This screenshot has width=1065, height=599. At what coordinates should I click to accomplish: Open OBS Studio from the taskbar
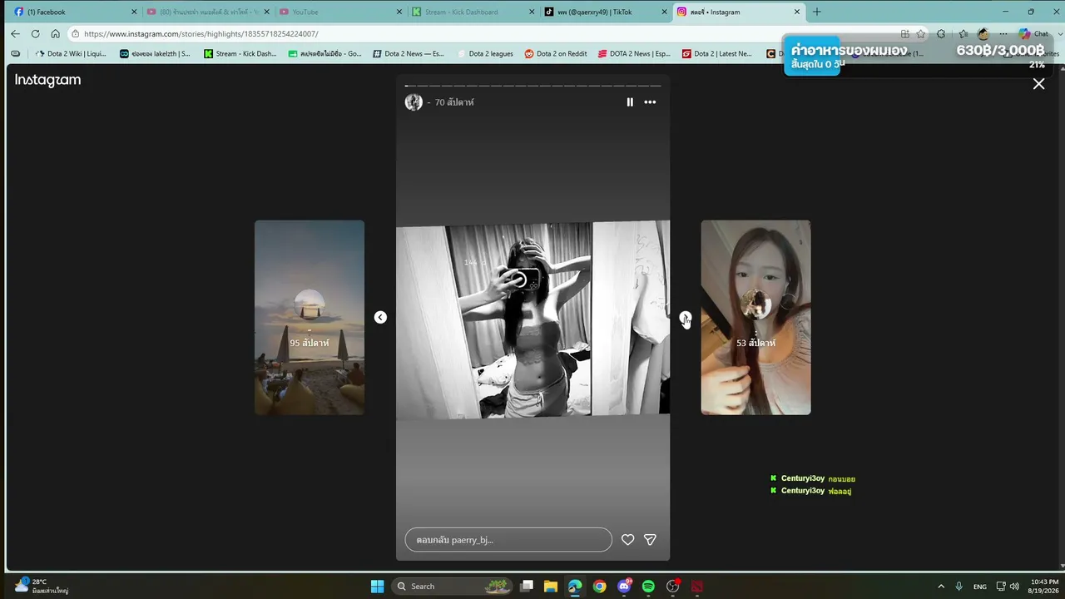point(672,587)
